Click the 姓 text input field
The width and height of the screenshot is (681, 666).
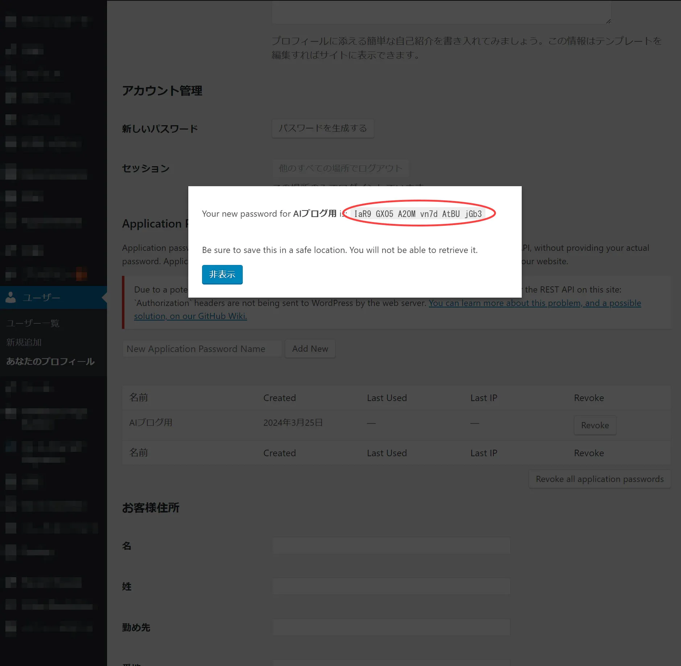coord(391,587)
